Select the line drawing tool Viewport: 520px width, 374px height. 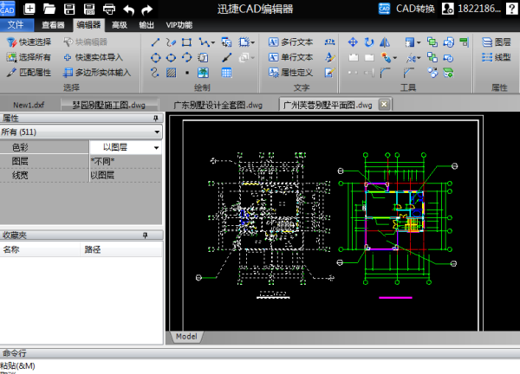coord(155,42)
